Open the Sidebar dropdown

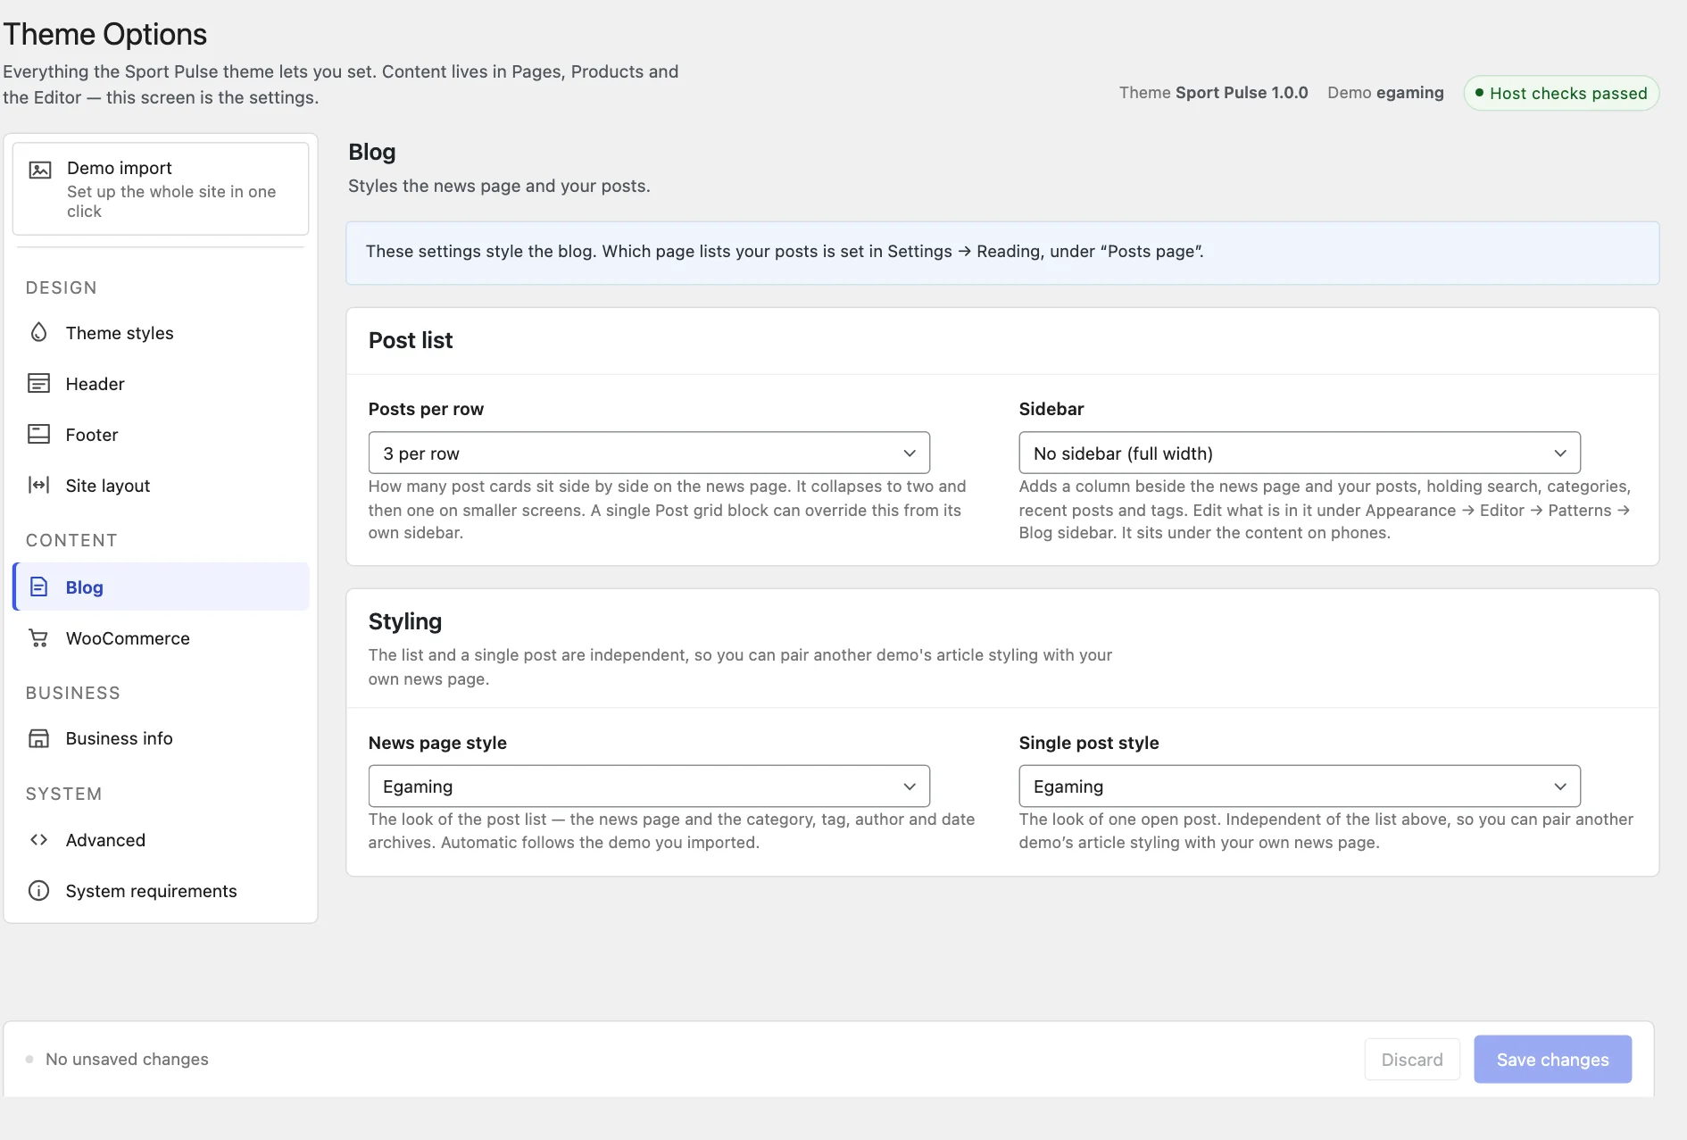tap(1300, 453)
